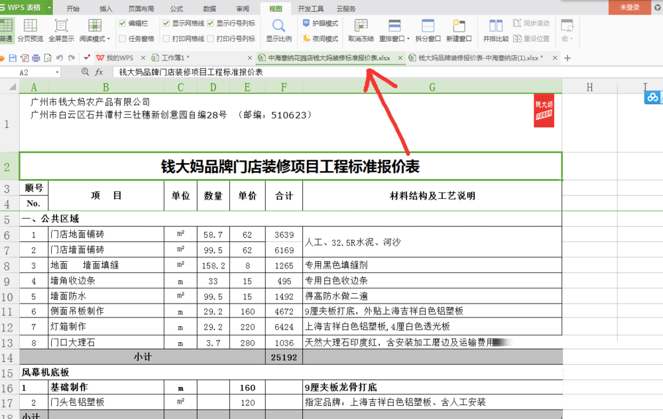
Task: Click 拆分窗口 split window
Action: [428, 30]
